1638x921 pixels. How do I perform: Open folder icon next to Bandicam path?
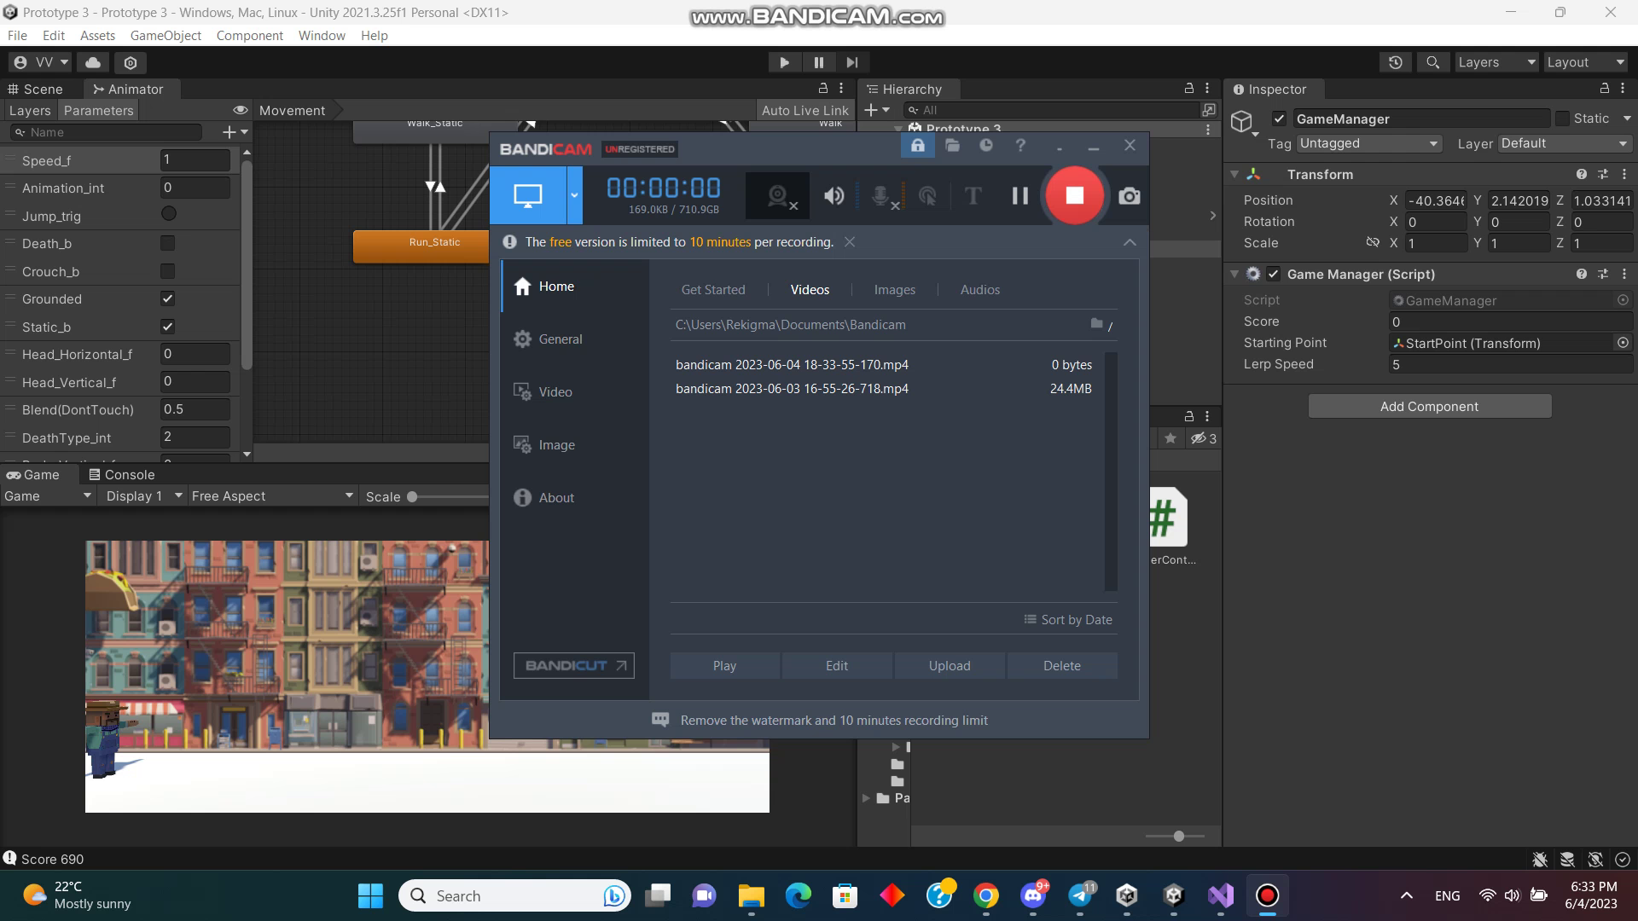click(x=1096, y=324)
